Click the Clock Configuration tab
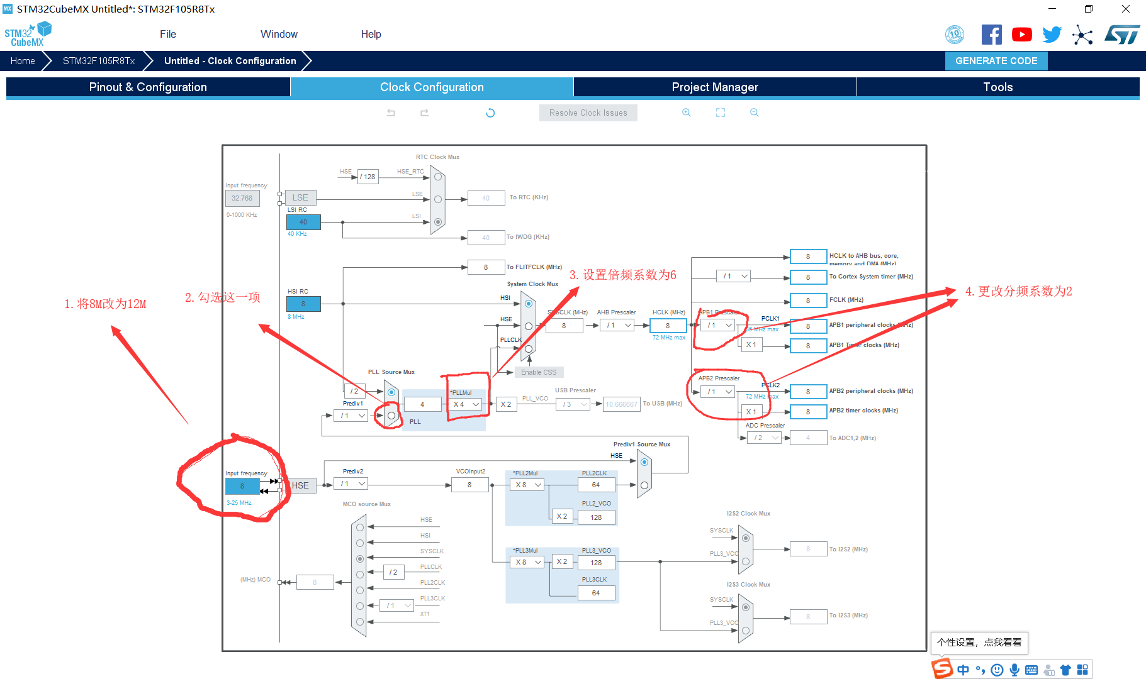The width and height of the screenshot is (1146, 679). pos(432,87)
